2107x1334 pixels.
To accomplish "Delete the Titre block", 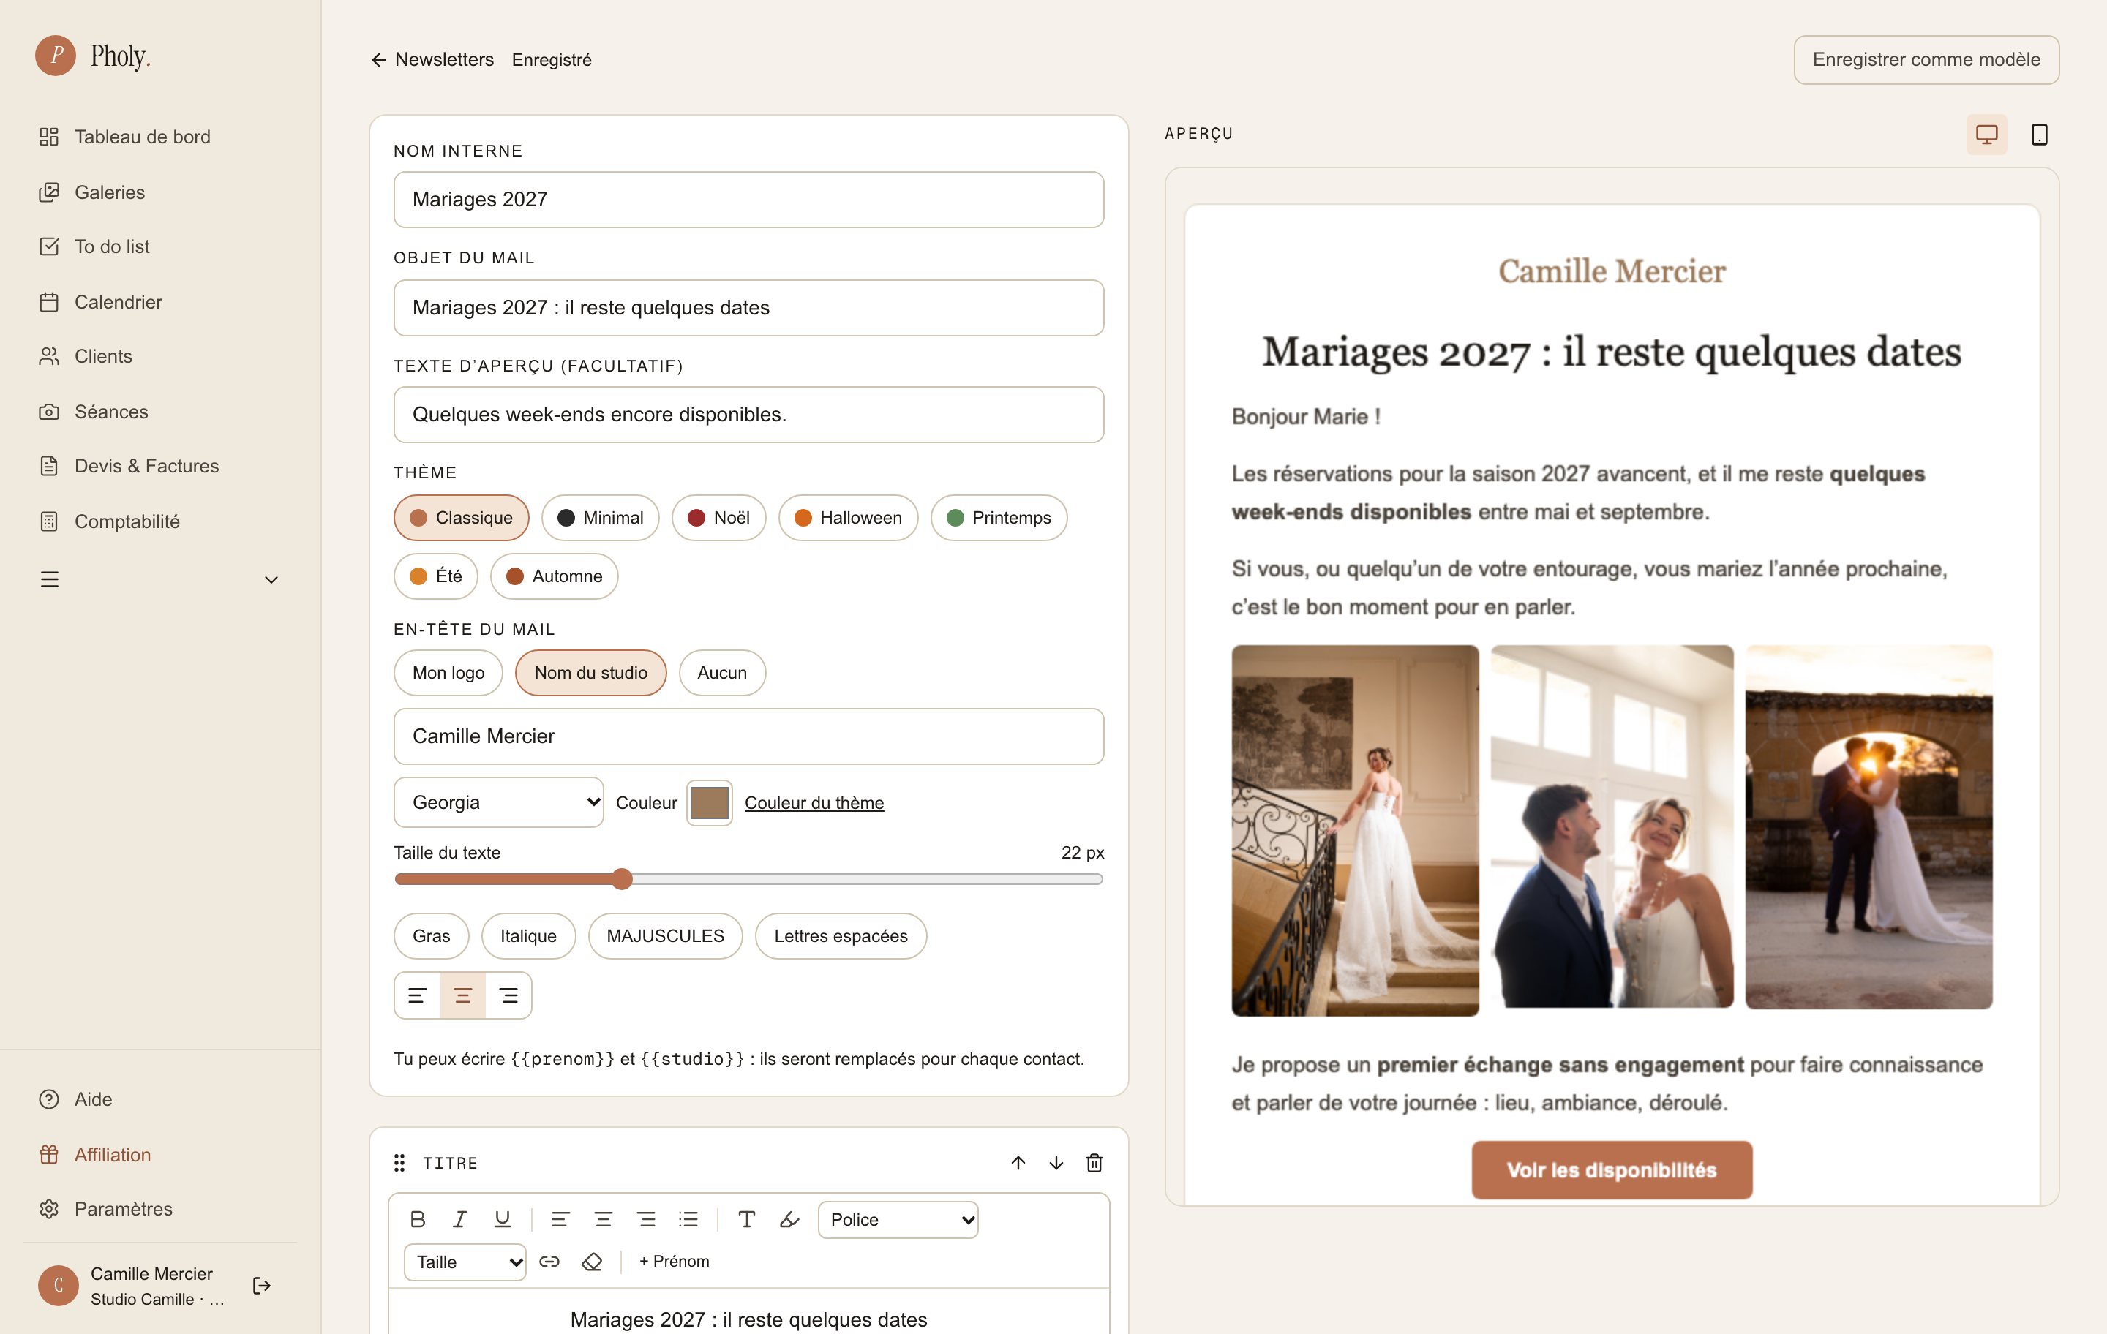I will (x=1094, y=1163).
